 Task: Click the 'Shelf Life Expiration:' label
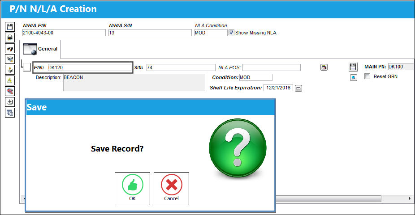tap(236, 88)
